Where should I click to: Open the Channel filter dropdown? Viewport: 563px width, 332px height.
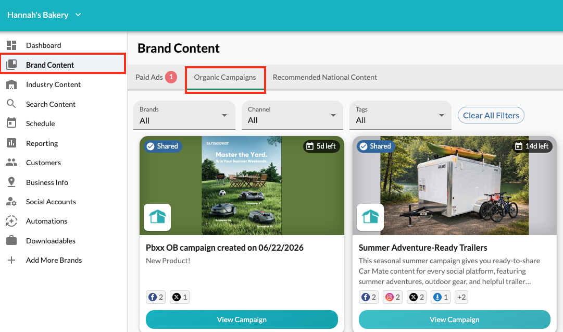pos(292,115)
